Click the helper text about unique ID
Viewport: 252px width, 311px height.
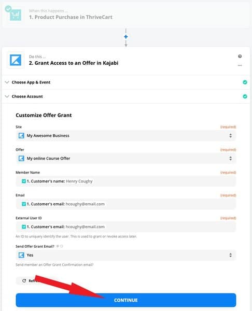(x=76, y=236)
